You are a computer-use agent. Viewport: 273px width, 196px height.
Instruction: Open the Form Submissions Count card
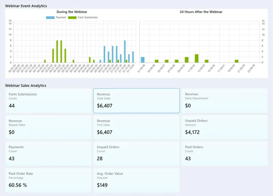pyautogui.click(x=48, y=101)
